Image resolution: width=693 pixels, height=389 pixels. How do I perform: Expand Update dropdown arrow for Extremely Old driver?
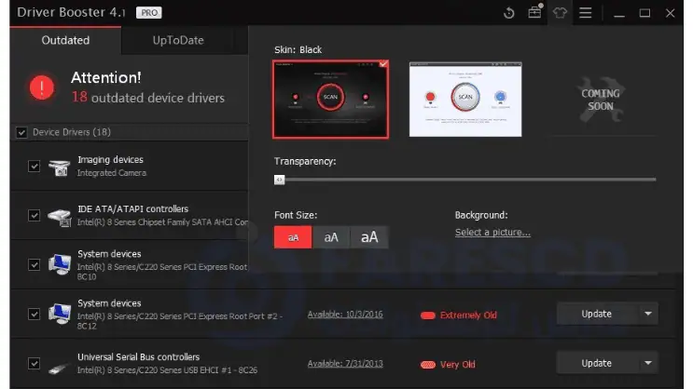648,314
